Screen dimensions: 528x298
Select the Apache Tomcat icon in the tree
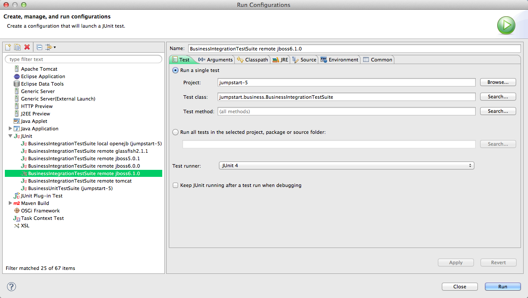(x=17, y=69)
